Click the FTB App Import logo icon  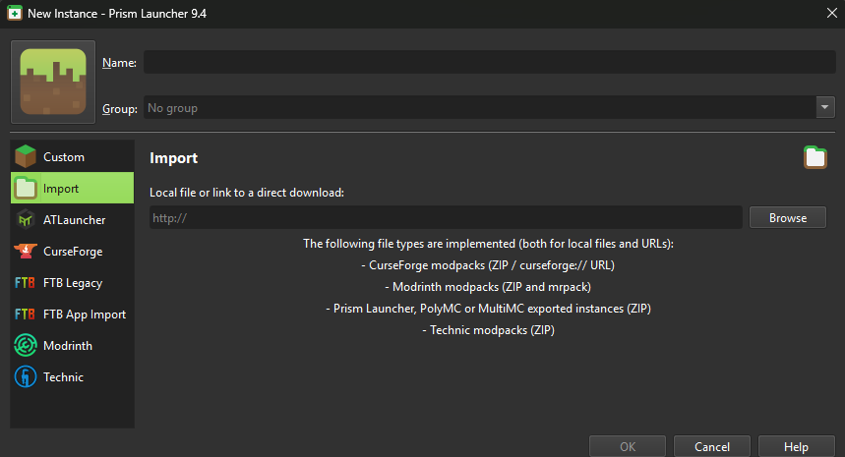tap(25, 314)
